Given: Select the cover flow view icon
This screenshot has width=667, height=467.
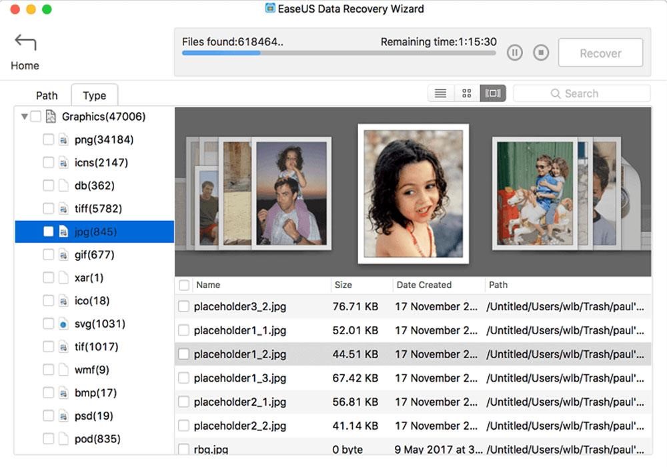Looking at the screenshot, I should coord(493,93).
